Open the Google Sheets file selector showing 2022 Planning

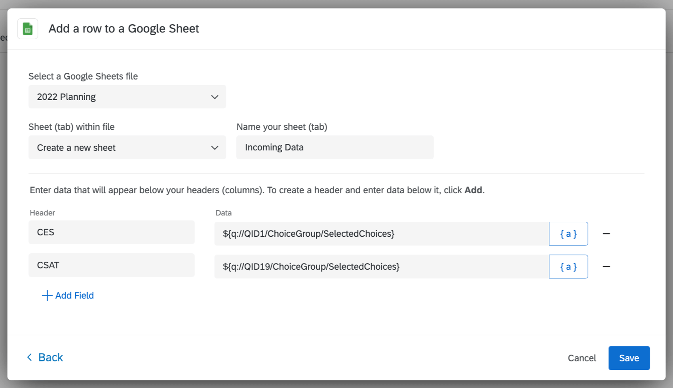(x=127, y=97)
